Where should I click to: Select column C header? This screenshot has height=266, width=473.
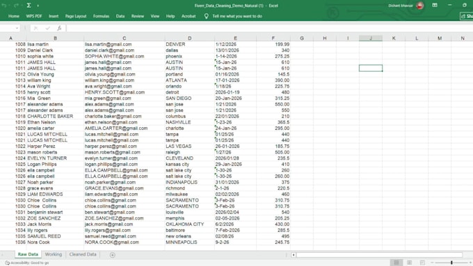pos(125,38)
